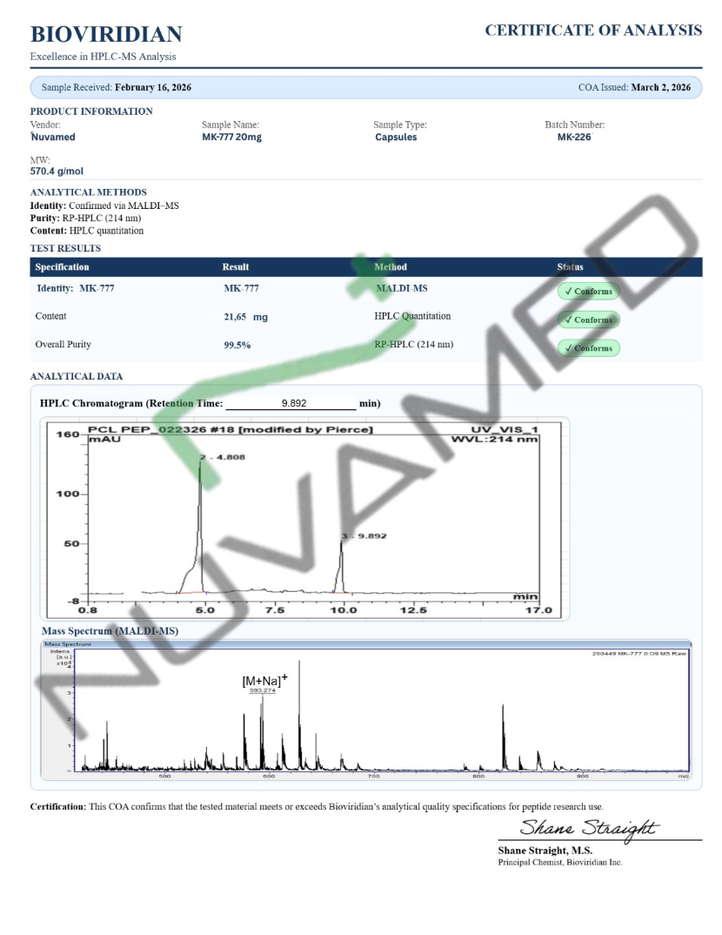
Task: Click the COA Issued date March 2, 2026
Action: (x=660, y=87)
